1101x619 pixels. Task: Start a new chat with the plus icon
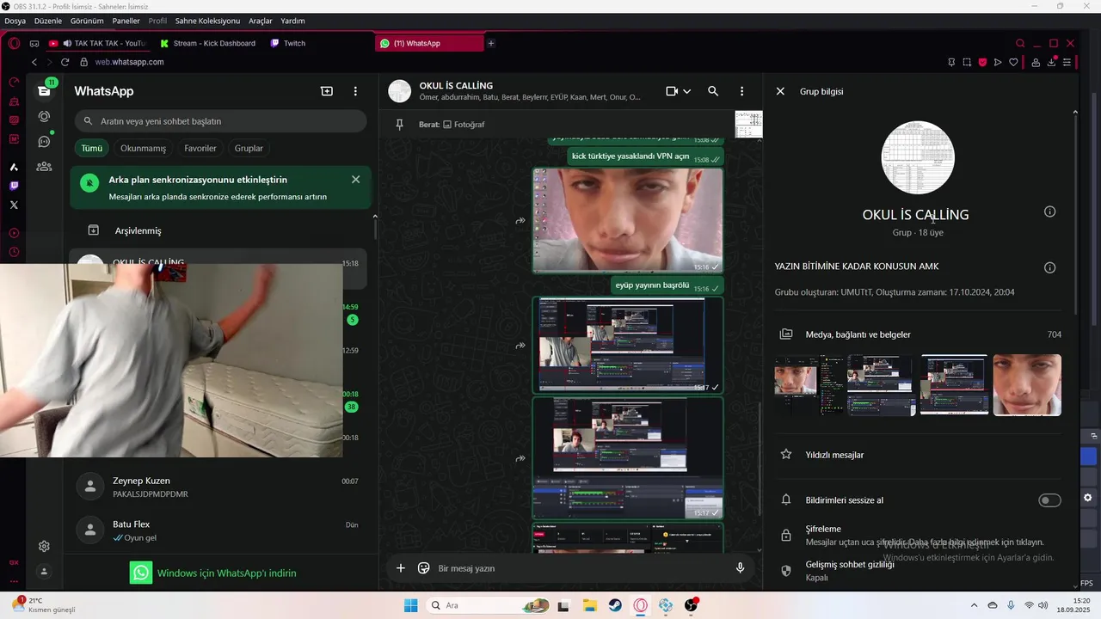pyautogui.click(x=327, y=91)
